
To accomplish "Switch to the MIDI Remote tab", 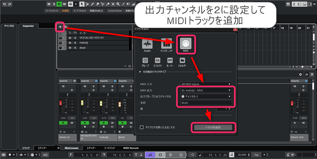I will tap(131, 148).
